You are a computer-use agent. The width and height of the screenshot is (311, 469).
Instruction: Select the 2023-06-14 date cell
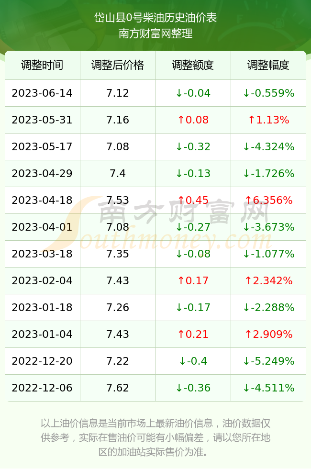tap(42, 93)
